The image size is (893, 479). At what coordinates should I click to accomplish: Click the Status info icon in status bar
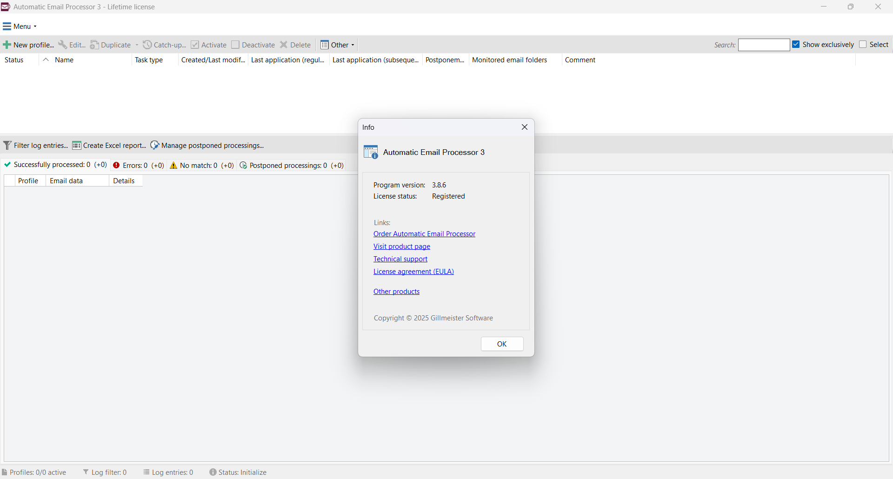point(213,472)
